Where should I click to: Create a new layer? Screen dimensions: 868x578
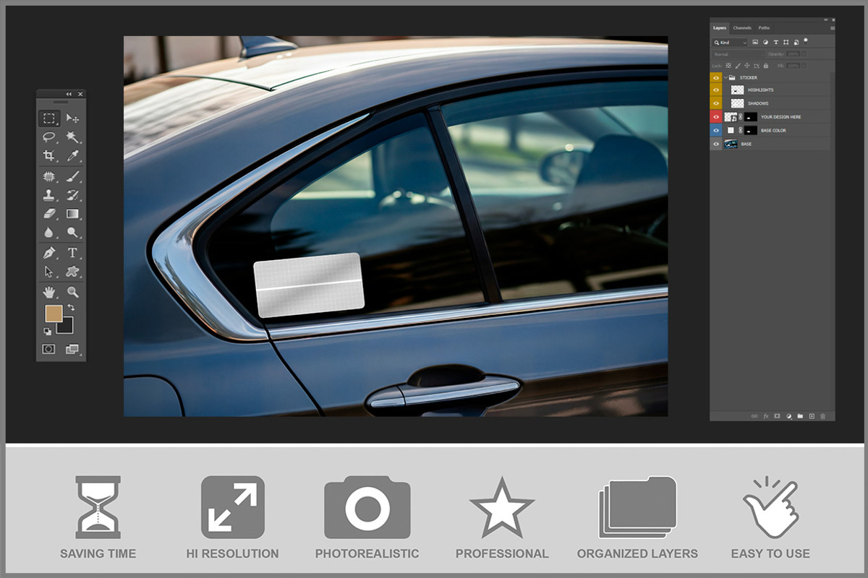(x=812, y=416)
